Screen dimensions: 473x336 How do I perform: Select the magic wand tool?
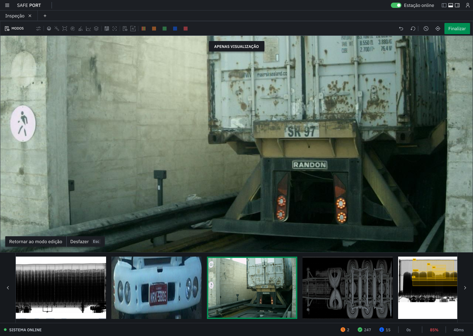coord(57,29)
